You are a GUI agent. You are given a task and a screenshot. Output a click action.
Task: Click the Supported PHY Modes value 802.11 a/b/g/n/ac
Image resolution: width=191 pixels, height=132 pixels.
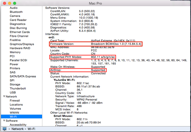pos(103,57)
